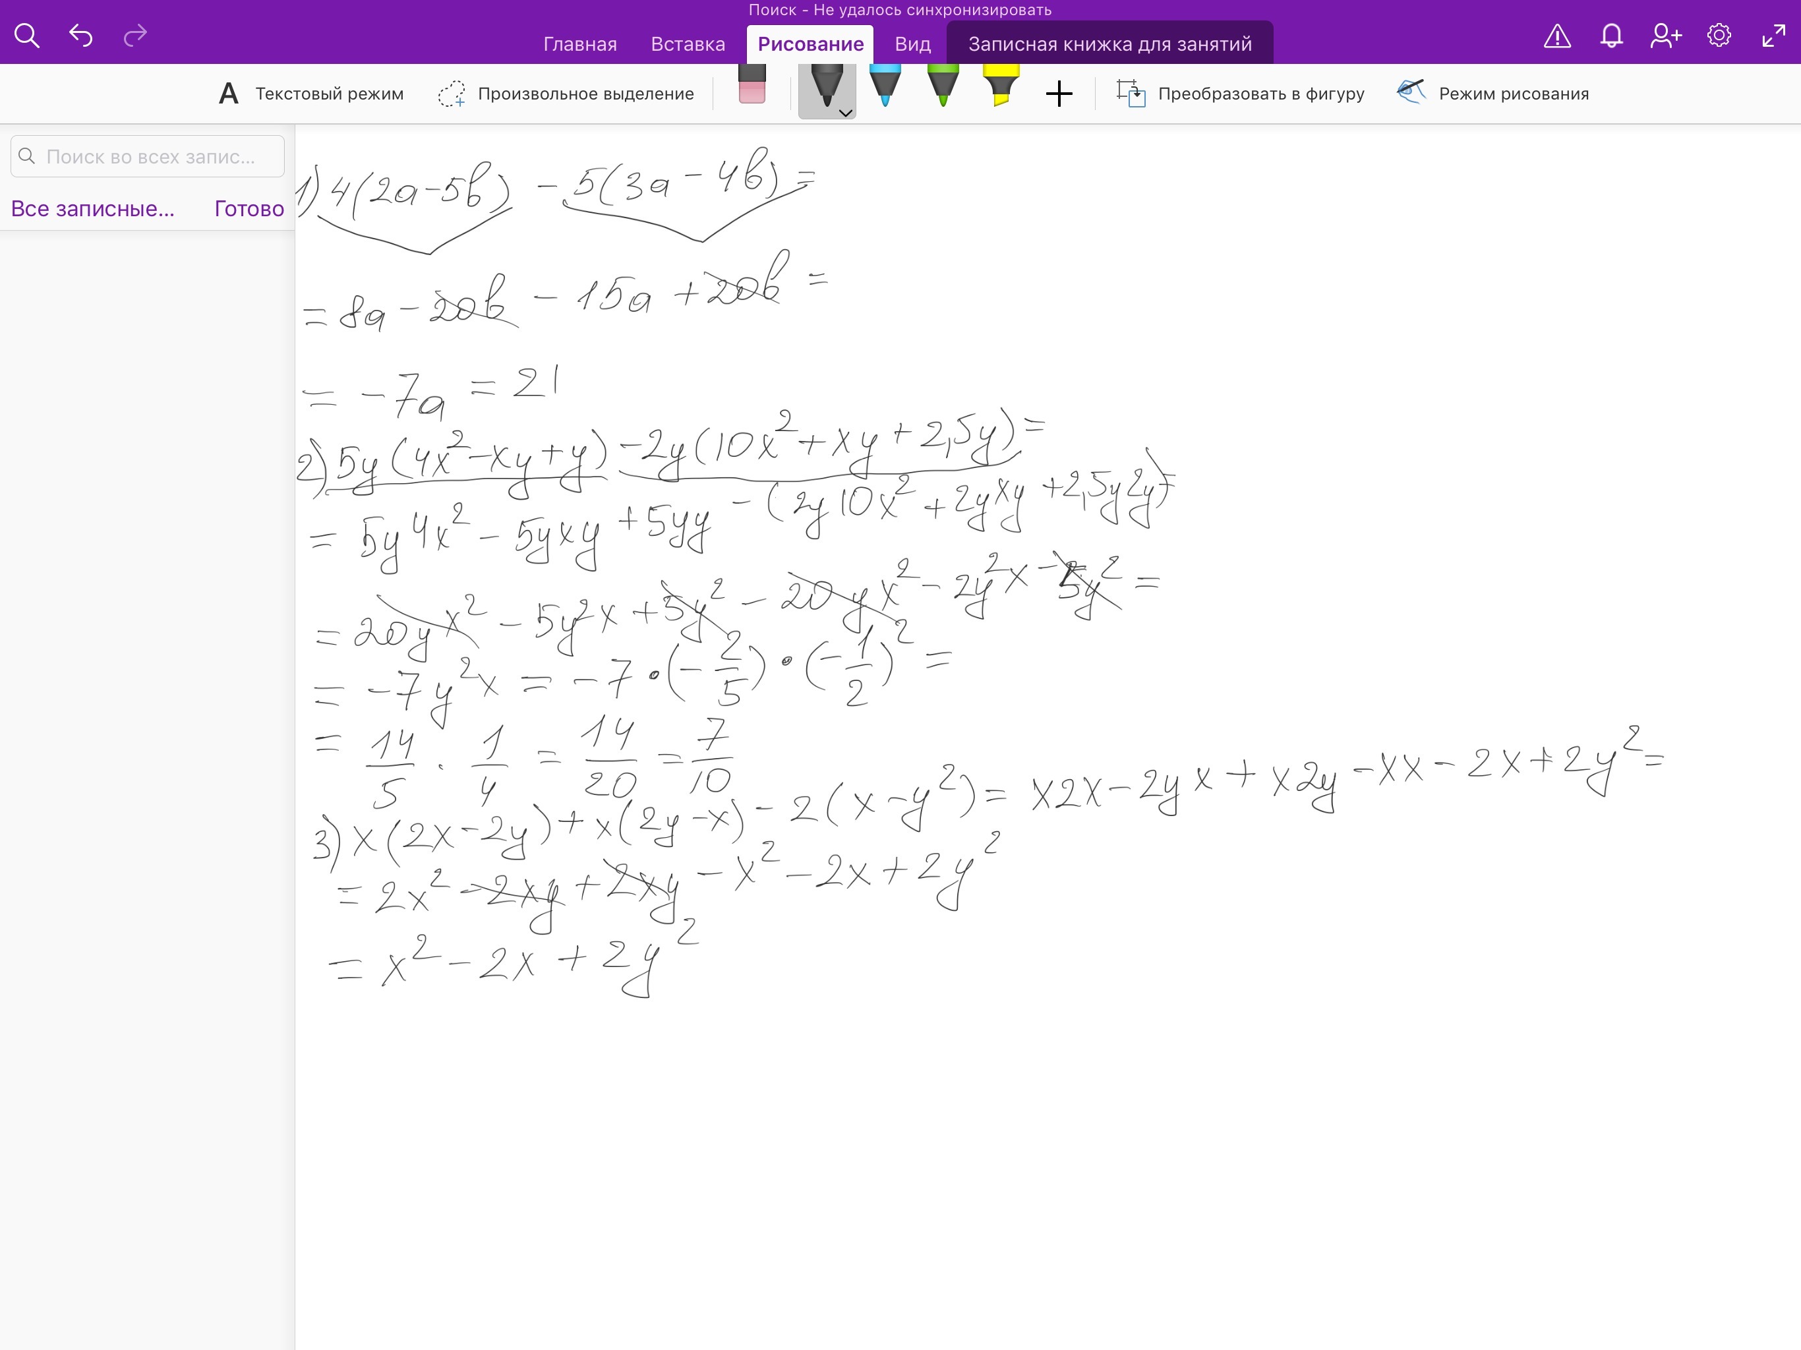Click the redo arrow icon
The width and height of the screenshot is (1801, 1350).
[x=135, y=35]
